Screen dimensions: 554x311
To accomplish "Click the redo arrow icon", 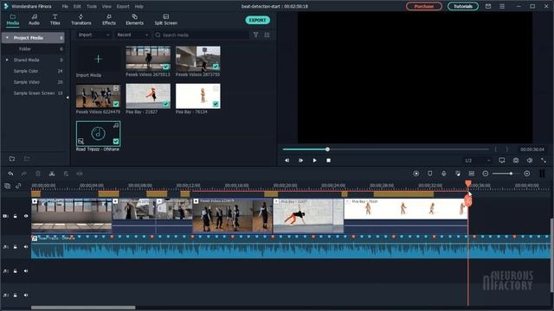I will click(x=24, y=174).
